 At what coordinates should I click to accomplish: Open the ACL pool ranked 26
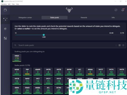(48, 90)
